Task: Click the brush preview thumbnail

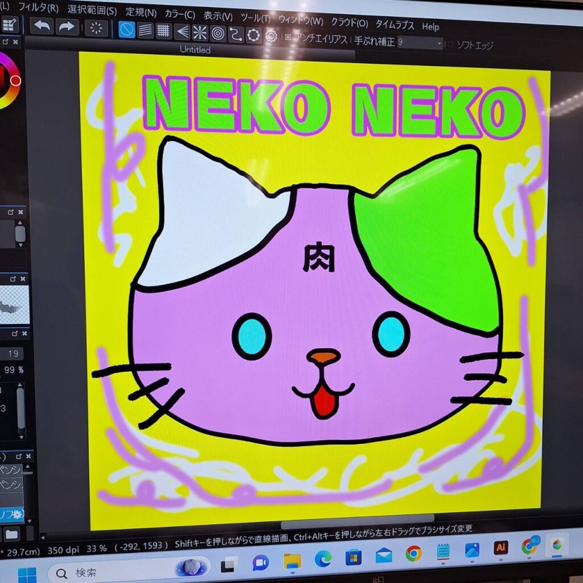Action: [14, 305]
